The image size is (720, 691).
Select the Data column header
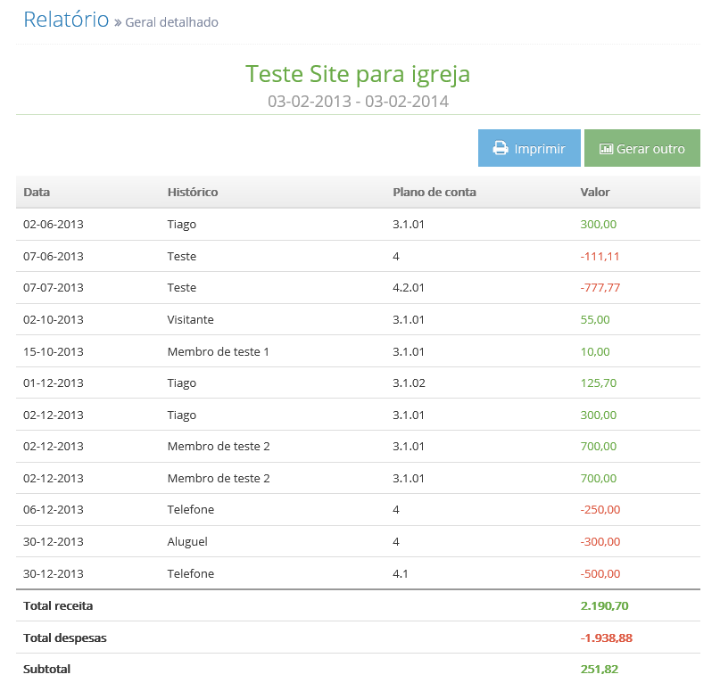click(x=37, y=192)
